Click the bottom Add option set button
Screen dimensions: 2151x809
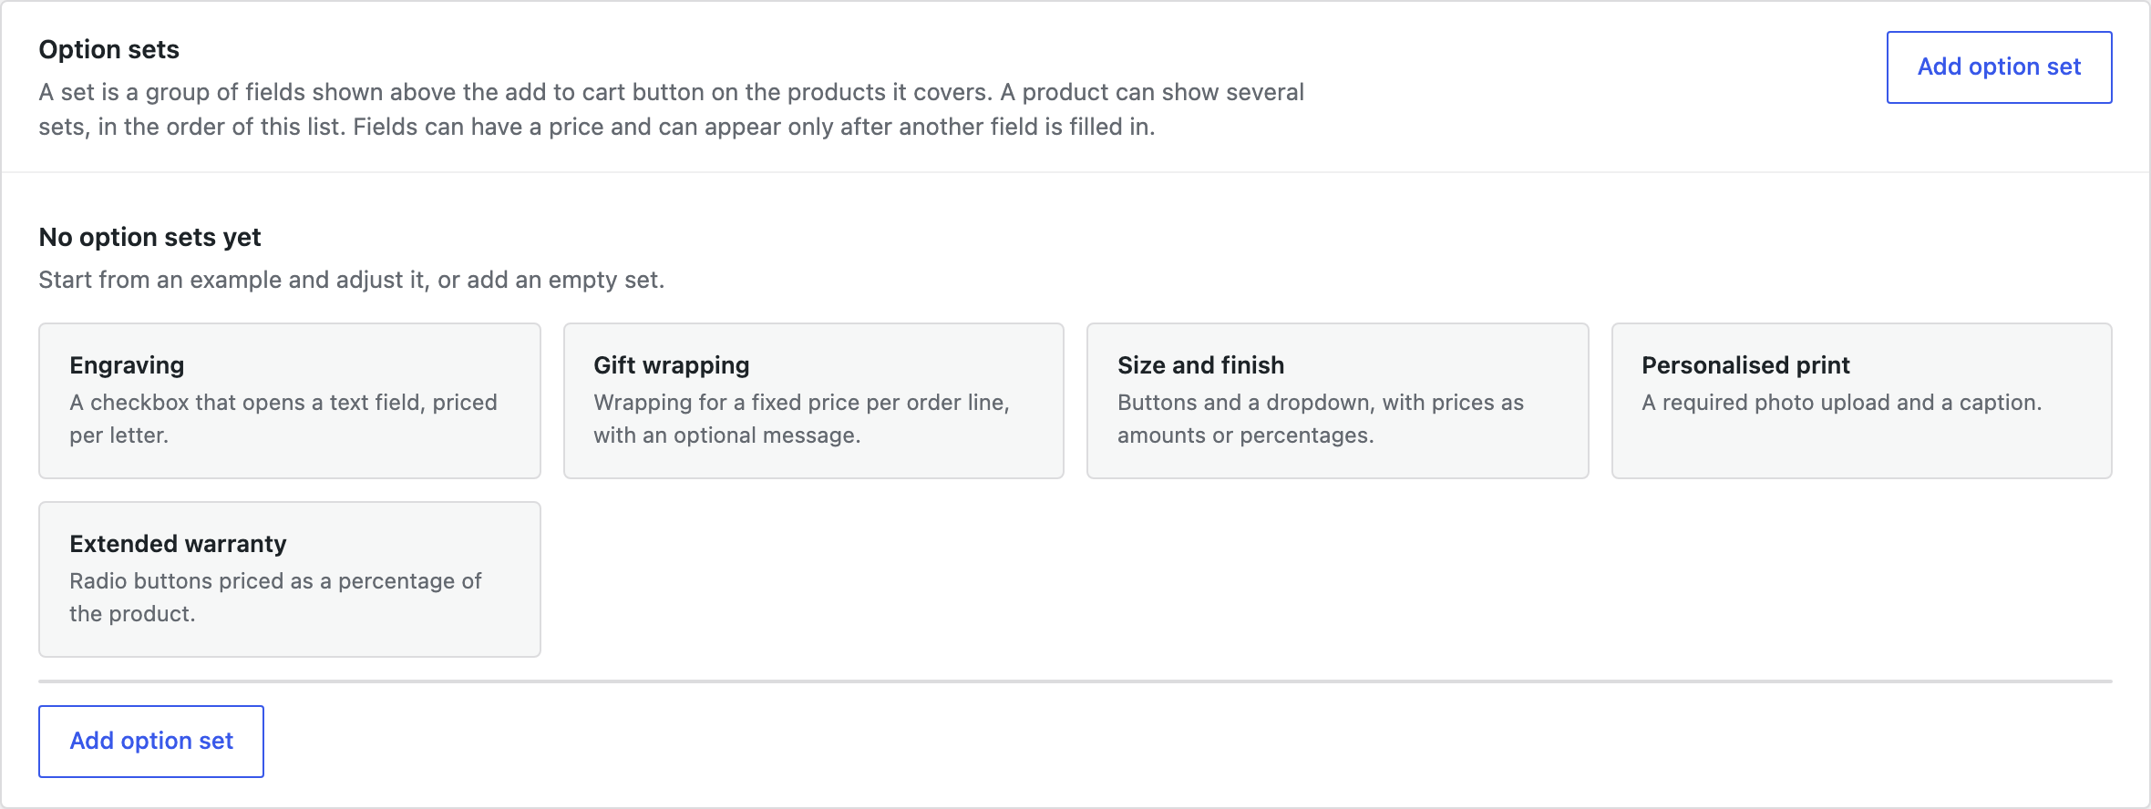151,742
